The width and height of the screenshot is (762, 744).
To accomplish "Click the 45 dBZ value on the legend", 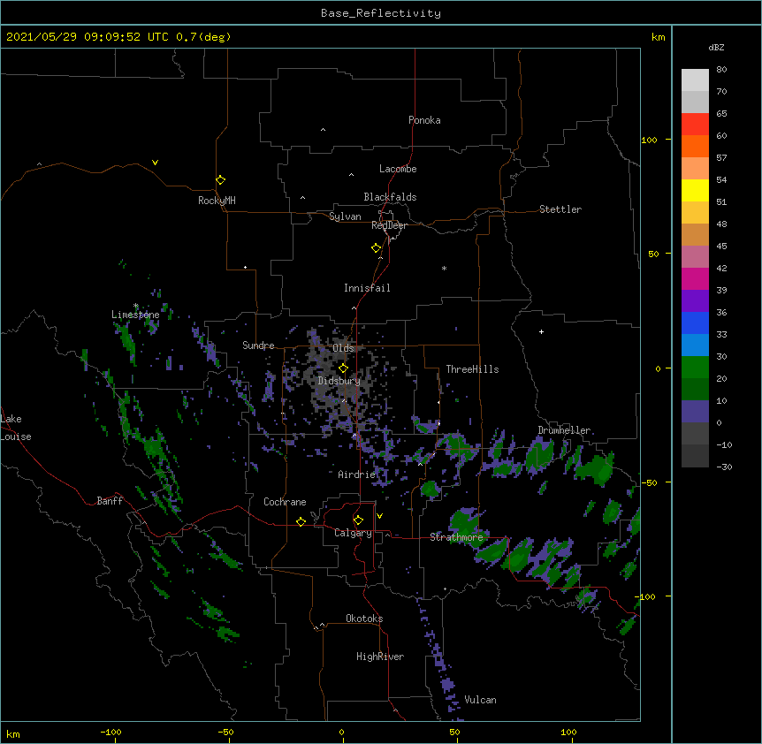I will (721, 247).
